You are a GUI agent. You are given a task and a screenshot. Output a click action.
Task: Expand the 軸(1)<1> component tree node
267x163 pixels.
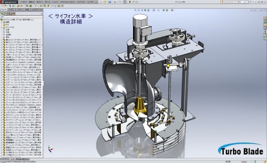click(2, 40)
